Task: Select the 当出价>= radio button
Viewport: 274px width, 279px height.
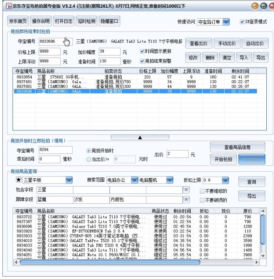Action: (x=89, y=160)
